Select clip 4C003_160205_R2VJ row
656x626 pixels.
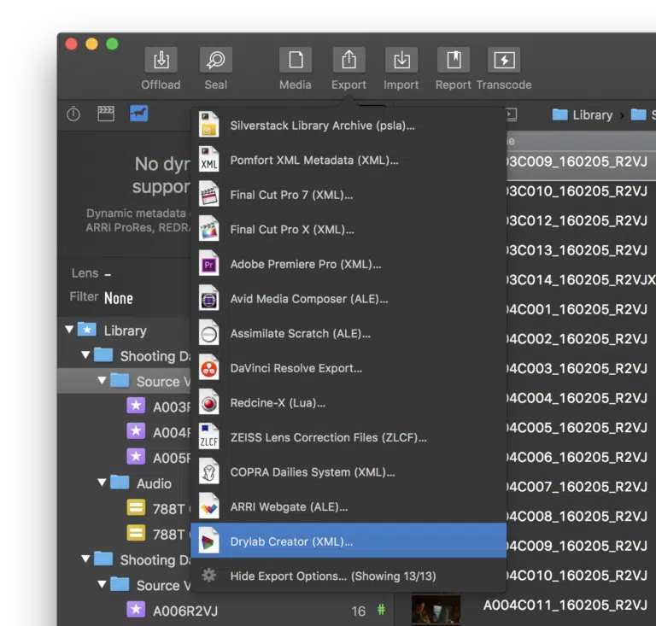tap(581, 368)
